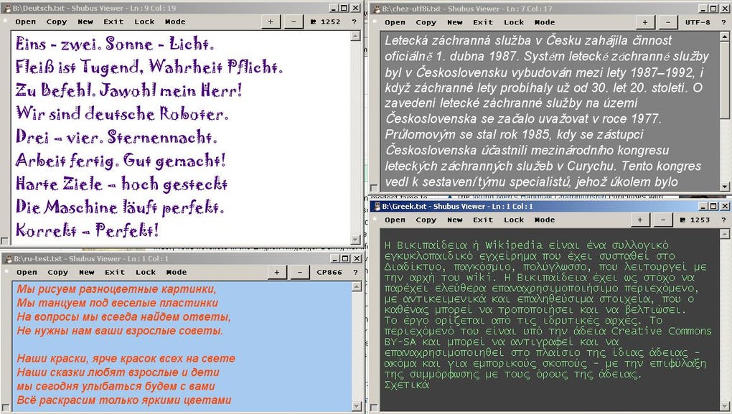Click the line 'Korrekt - Perfekt!' in Deutsch.txt
The height and width of the screenshot is (414, 732).
point(88,230)
